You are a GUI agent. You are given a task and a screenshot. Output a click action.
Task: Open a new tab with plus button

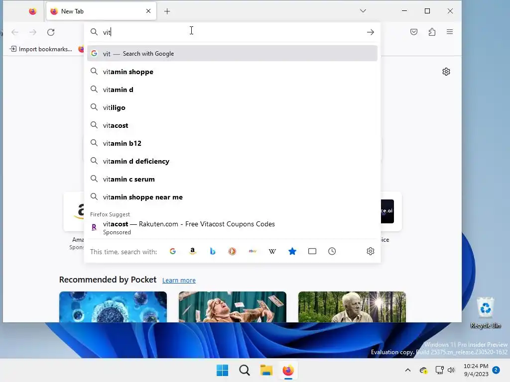167,11
